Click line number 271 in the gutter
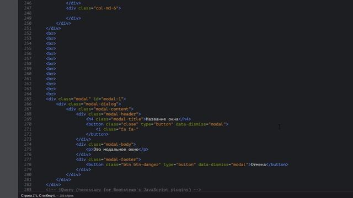Image resolution: width=353 pixels, height=198 pixels. [28, 129]
